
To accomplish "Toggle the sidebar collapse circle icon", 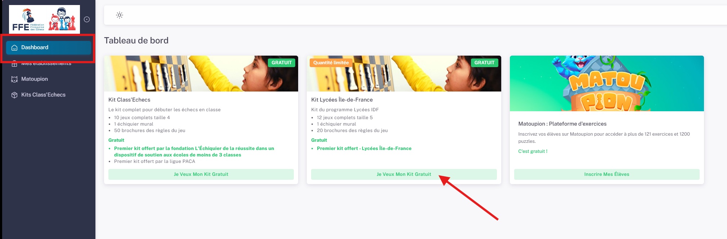I will point(87,19).
